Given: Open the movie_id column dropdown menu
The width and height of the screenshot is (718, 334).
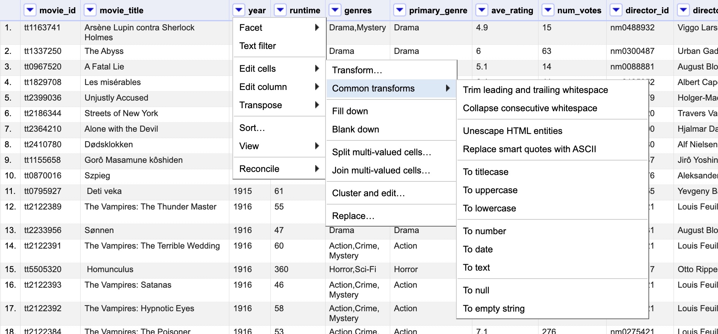Looking at the screenshot, I should point(30,10).
